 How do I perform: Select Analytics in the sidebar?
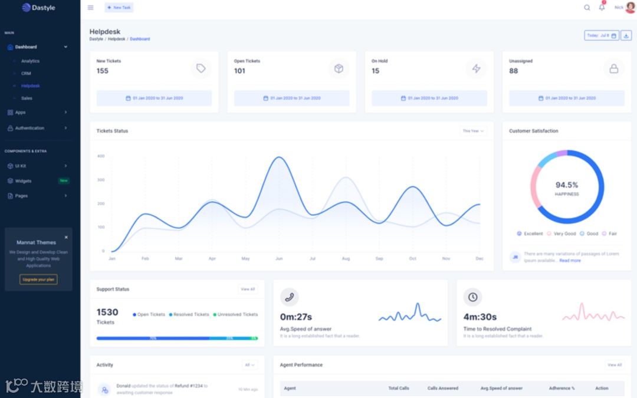tap(31, 61)
